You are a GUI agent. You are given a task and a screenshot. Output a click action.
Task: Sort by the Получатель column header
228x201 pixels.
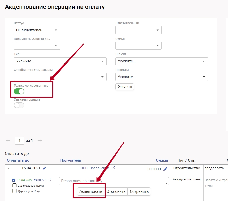[x=71, y=160]
